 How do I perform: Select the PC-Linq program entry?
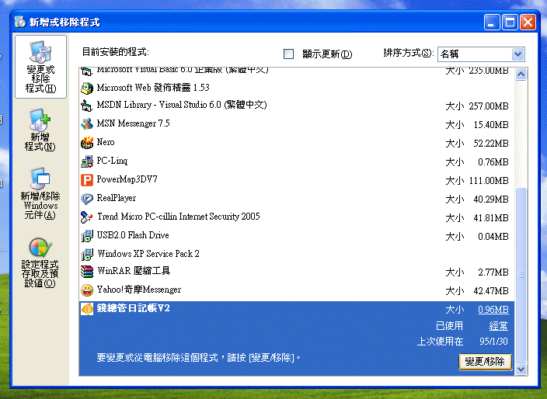pyautogui.click(x=297, y=161)
